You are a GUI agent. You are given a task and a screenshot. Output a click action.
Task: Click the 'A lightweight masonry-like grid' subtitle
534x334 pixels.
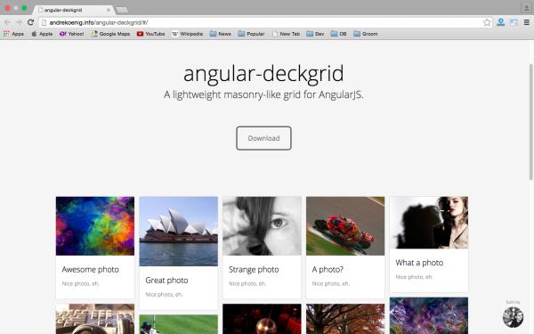(263, 94)
